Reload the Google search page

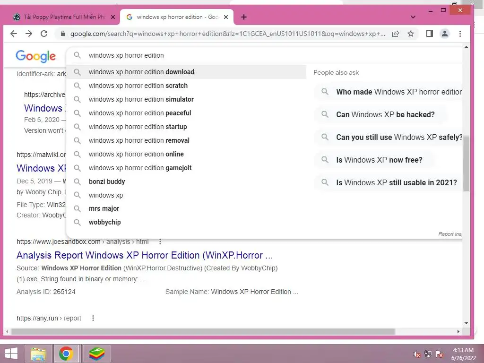pyautogui.click(x=44, y=34)
